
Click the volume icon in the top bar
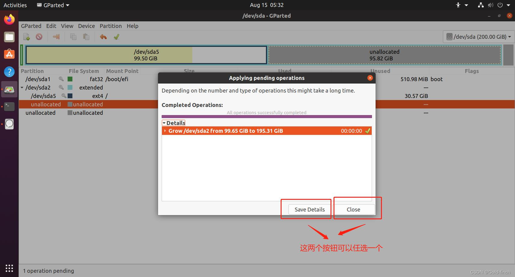[x=490, y=5]
